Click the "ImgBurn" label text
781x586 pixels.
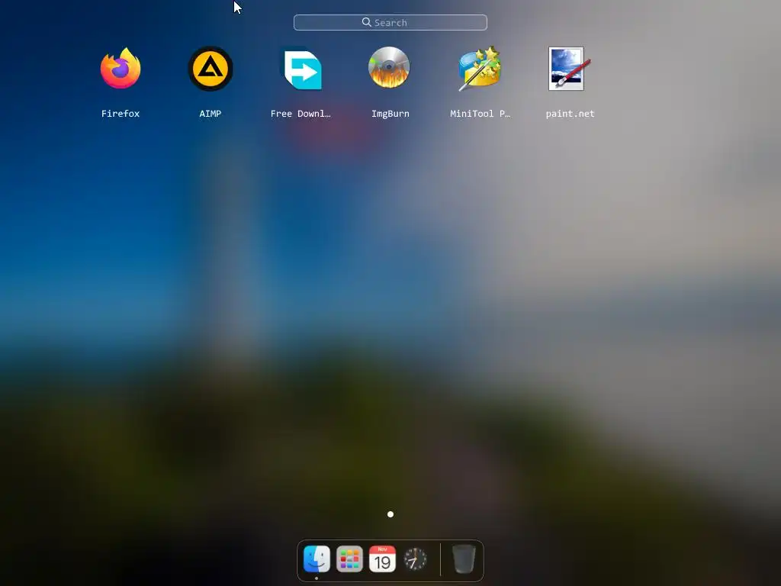click(x=390, y=114)
